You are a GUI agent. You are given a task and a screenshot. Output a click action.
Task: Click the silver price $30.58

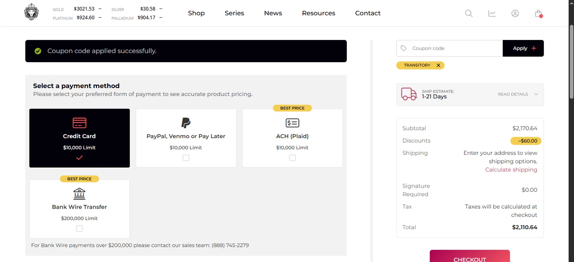coord(148,9)
